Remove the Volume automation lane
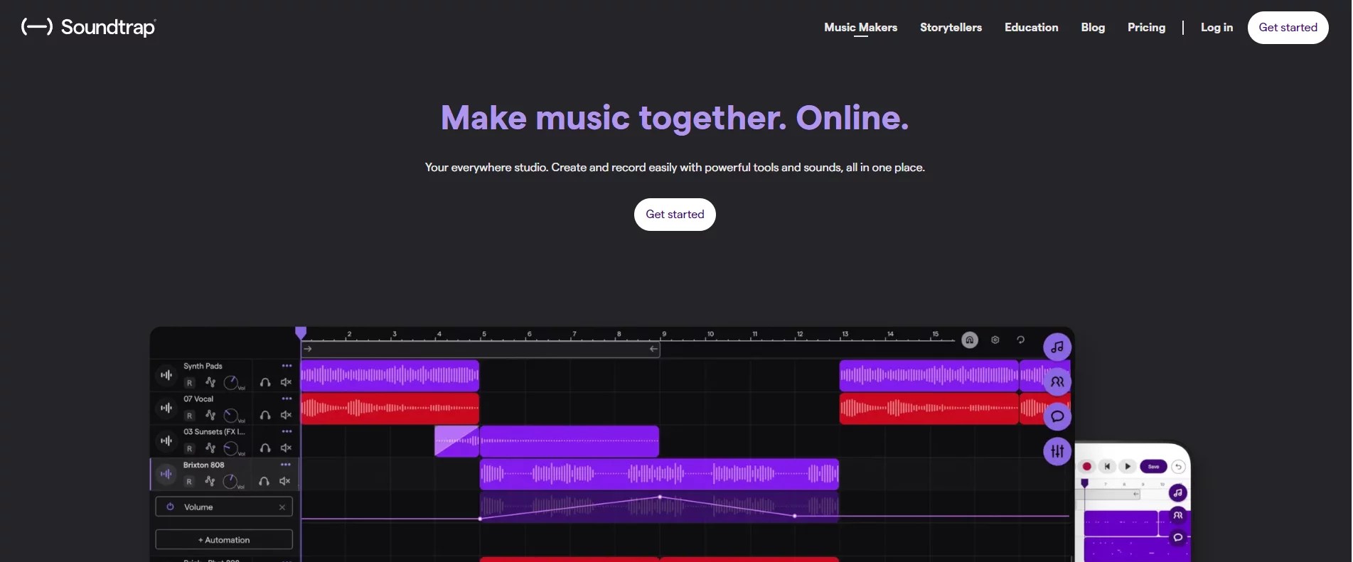1353x562 pixels. pyautogui.click(x=282, y=507)
